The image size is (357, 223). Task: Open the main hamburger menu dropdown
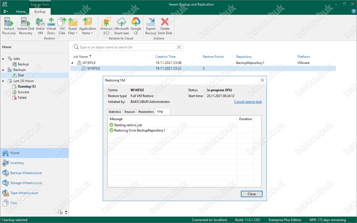pos(6,12)
